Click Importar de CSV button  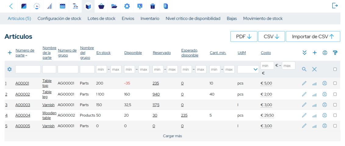[313, 37]
